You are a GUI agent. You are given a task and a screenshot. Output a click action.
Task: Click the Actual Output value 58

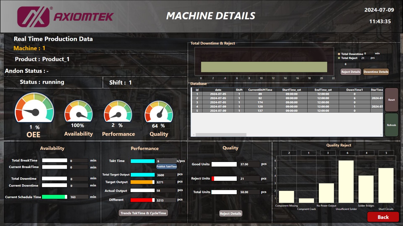click(166, 191)
